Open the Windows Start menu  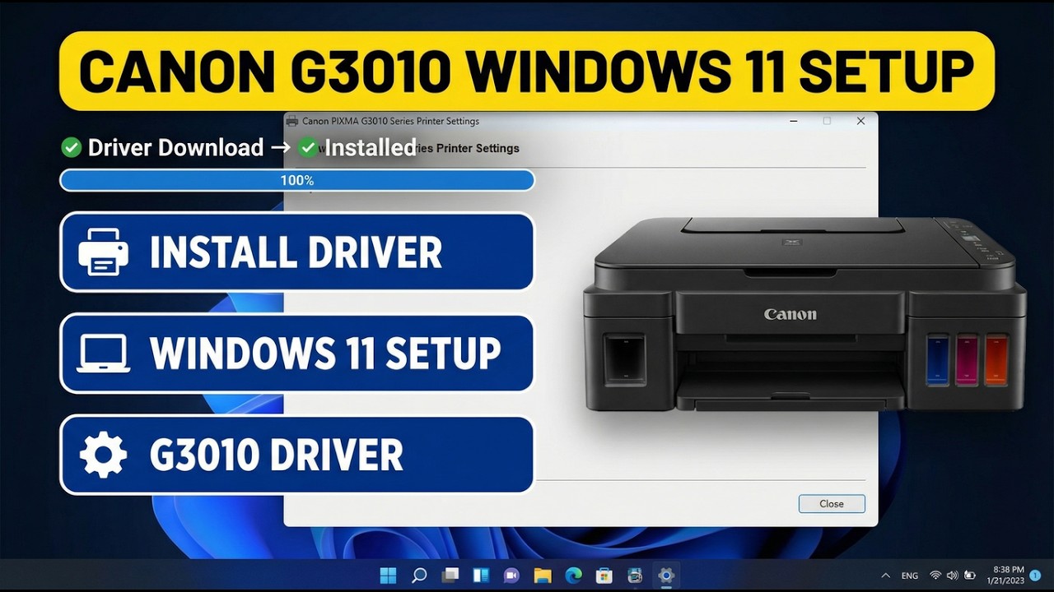388,576
